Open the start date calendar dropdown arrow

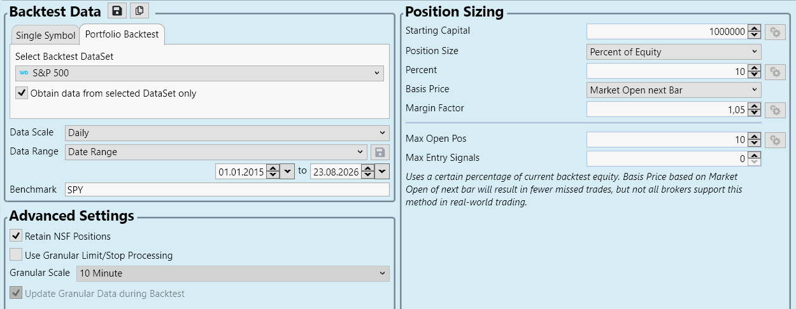(287, 171)
